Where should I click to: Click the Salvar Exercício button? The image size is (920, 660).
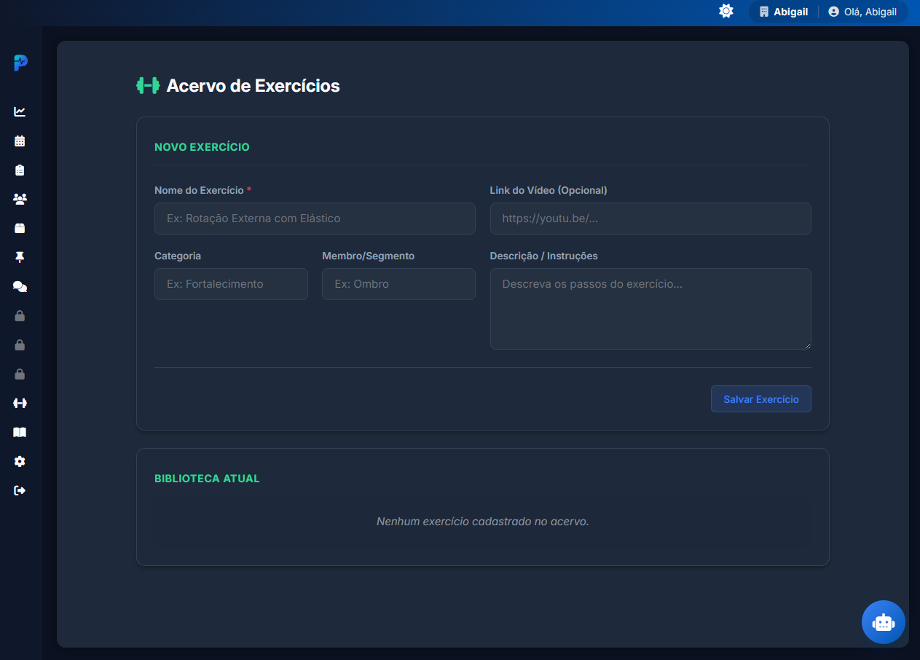pyautogui.click(x=761, y=399)
